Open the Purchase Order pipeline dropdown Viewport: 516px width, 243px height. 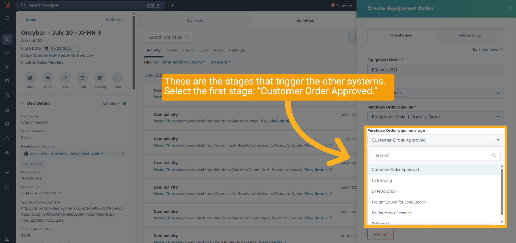coord(436,117)
